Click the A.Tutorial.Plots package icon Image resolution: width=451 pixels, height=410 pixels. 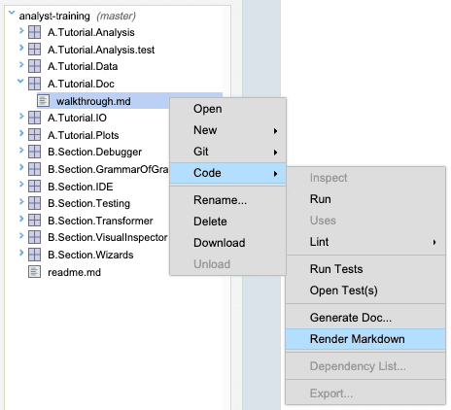[x=34, y=135]
